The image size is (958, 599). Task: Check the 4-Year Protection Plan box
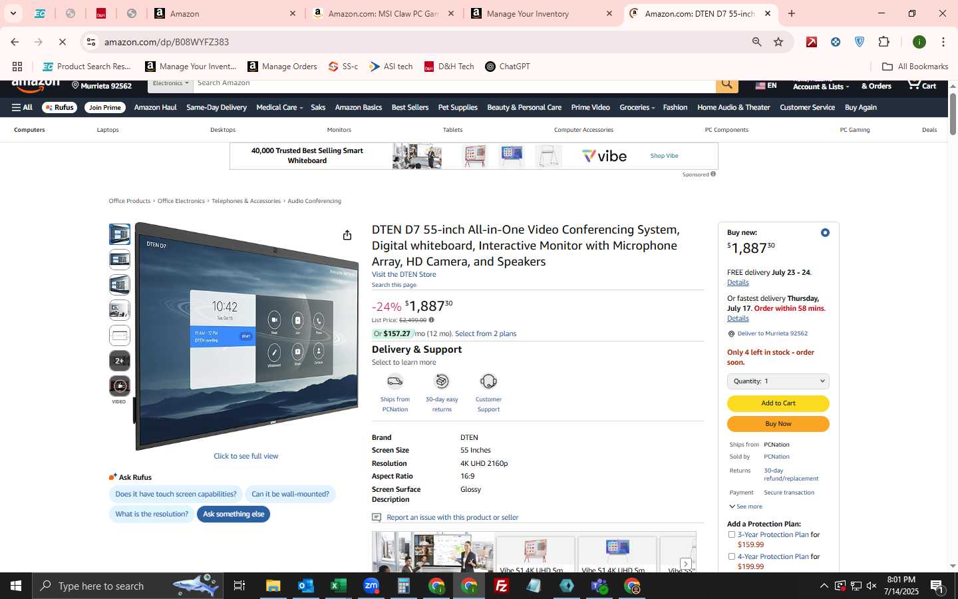(732, 556)
